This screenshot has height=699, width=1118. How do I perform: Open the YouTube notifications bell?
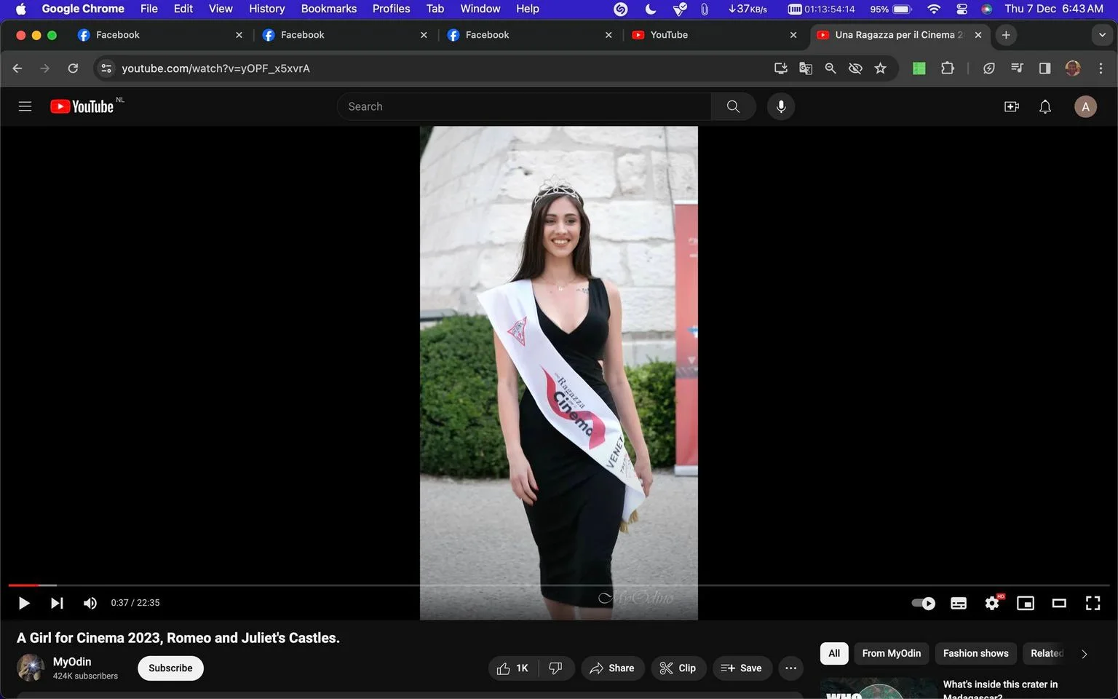click(x=1045, y=107)
